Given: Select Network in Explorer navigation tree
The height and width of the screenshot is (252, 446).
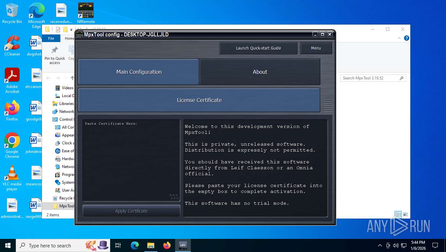Looking at the screenshot, I should click(x=63, y=111).
